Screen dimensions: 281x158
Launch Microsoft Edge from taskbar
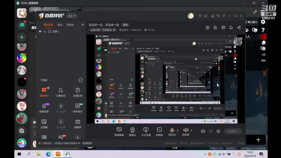pyautogui.click(x=48, y=154)
